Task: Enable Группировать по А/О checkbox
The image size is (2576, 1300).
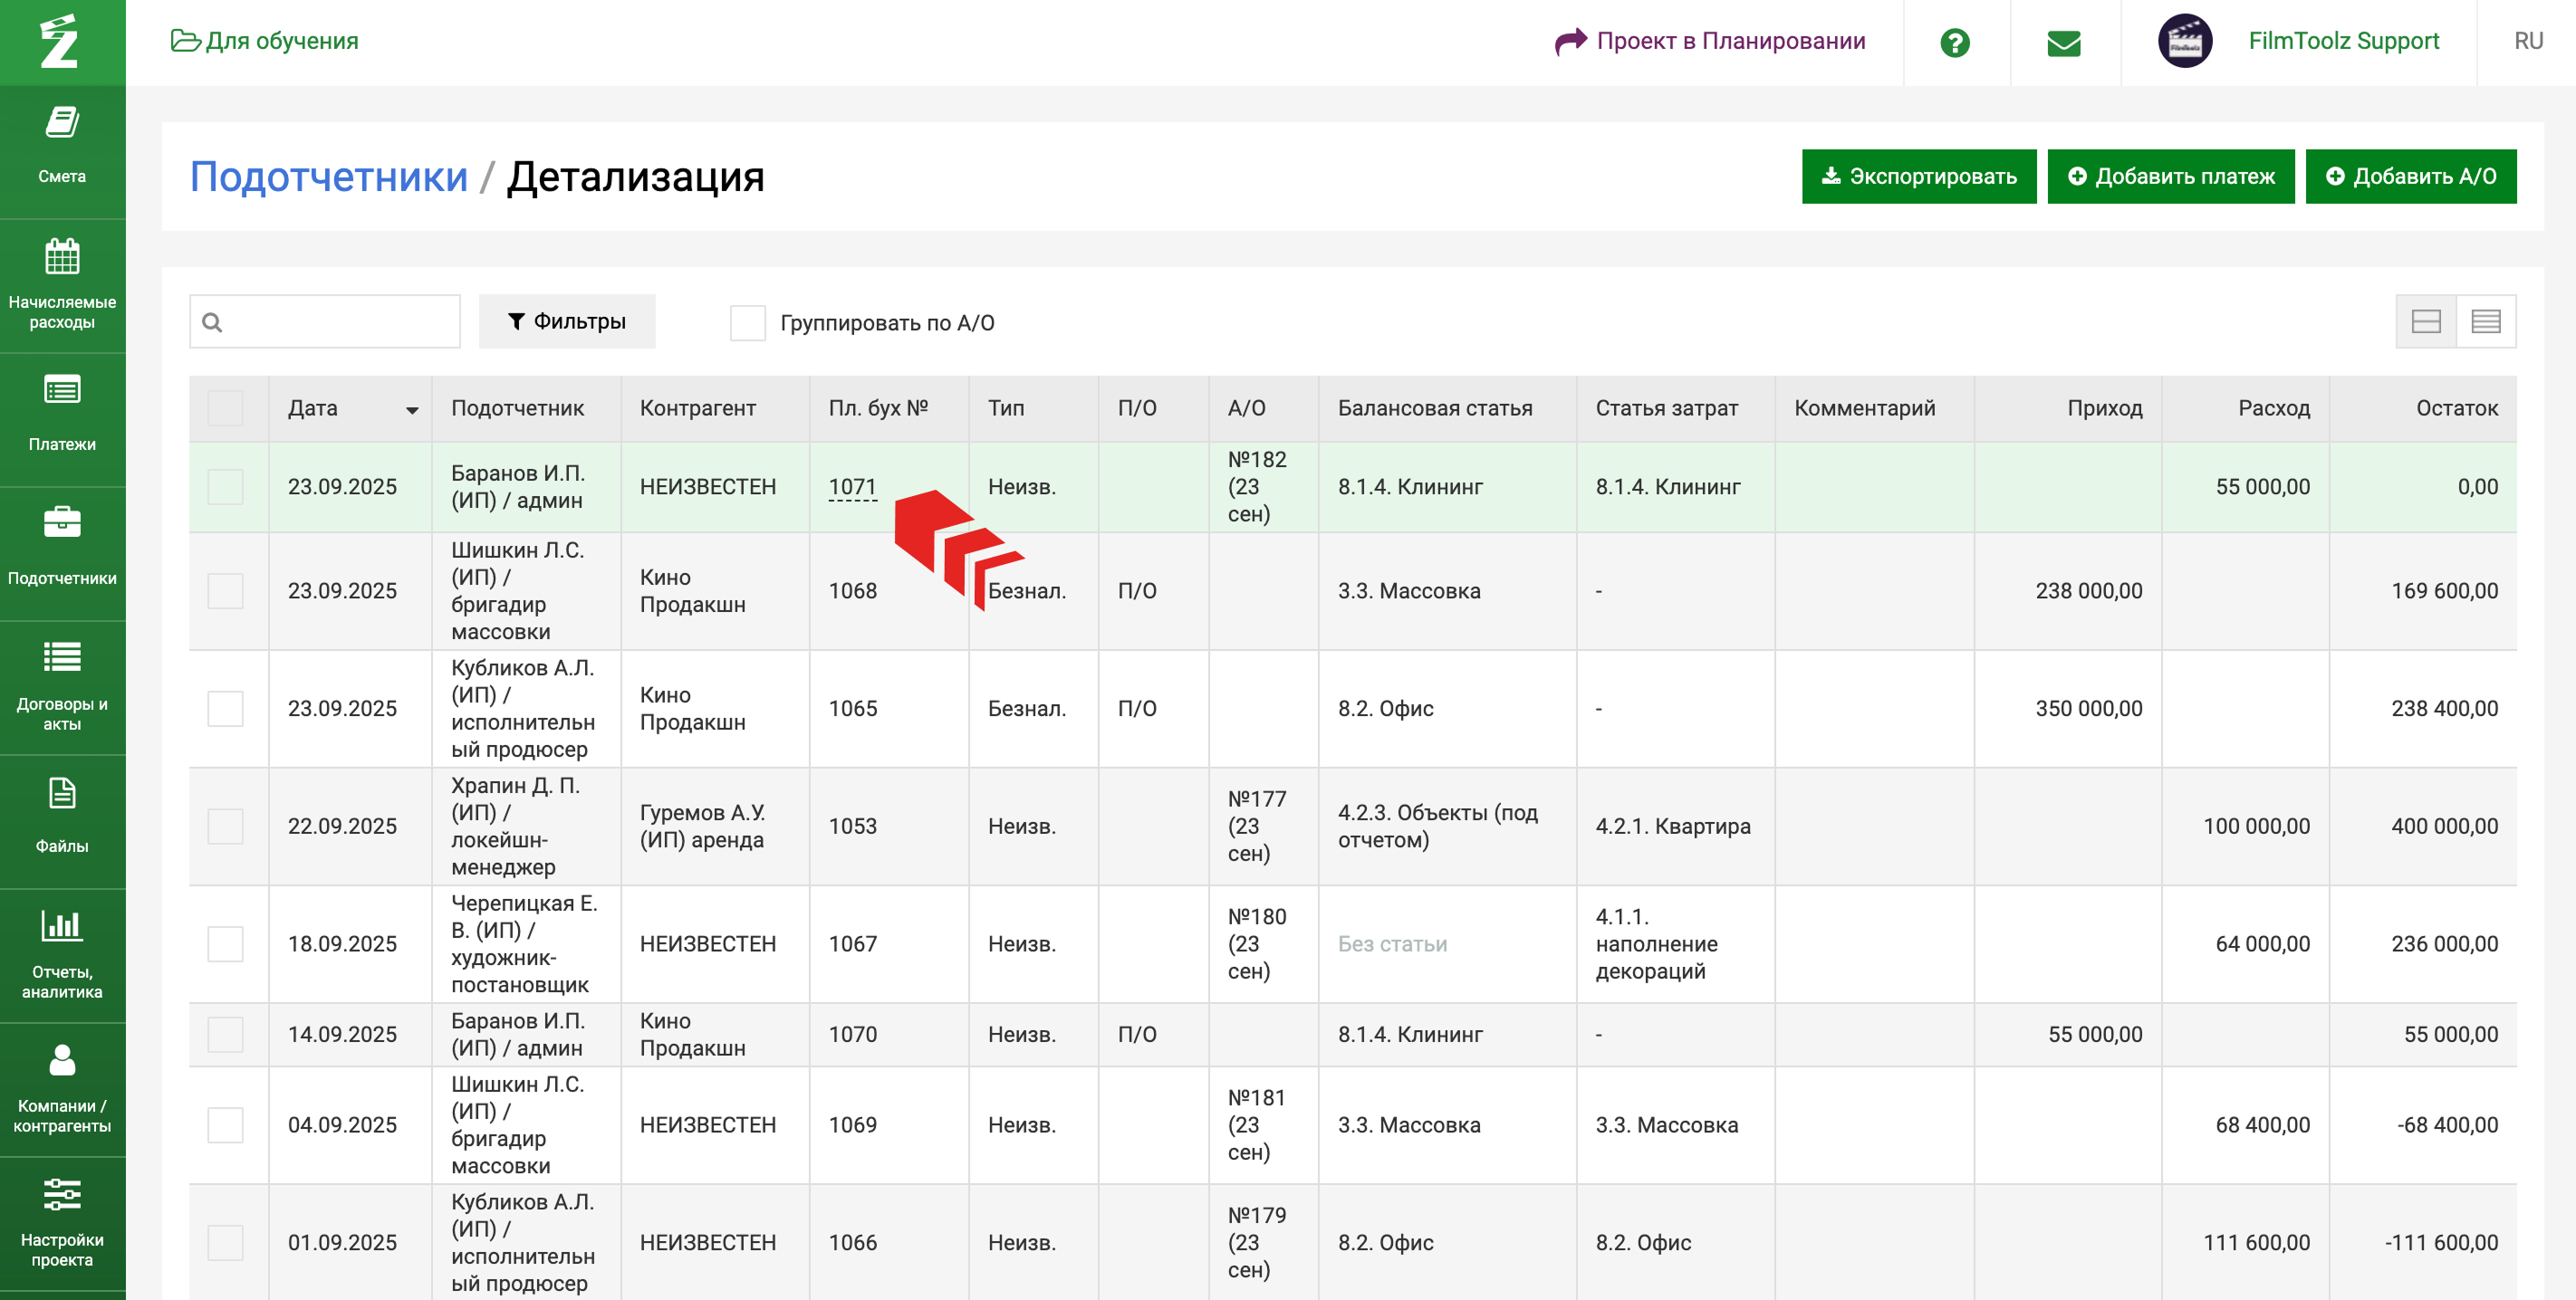Action: pos(747,323)
